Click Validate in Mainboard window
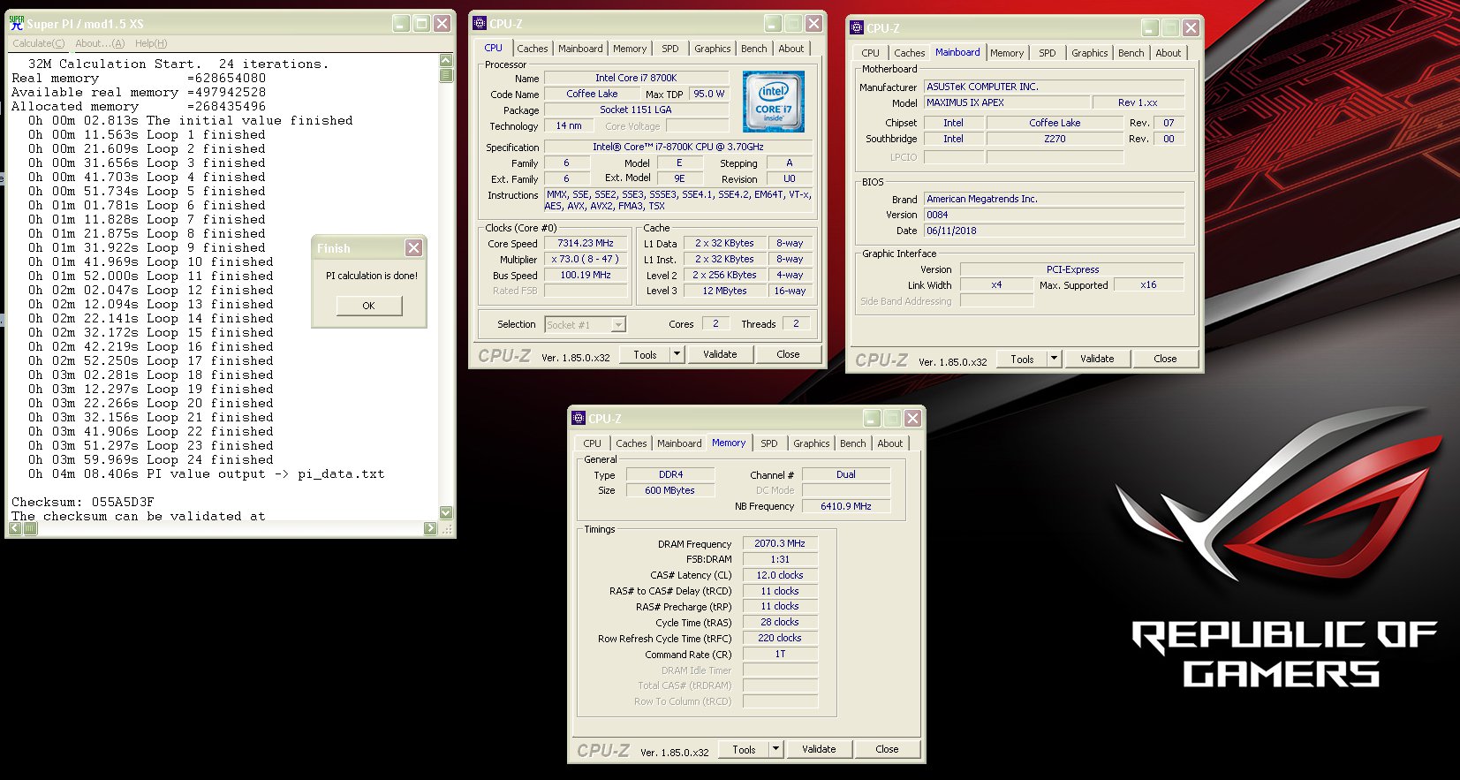The height and width of the screenshot is (780, 1460). 1097,359
